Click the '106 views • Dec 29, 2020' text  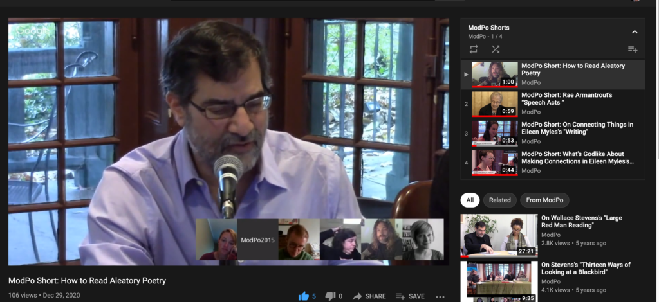[44, 296]
